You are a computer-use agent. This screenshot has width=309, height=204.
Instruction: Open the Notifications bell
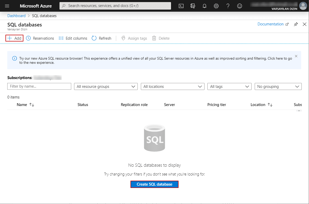[204, 6]
